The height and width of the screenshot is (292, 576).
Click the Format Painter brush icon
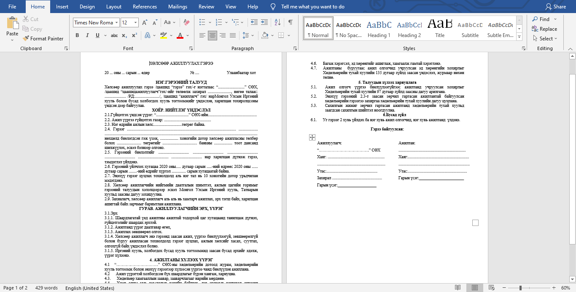(26, 39)
